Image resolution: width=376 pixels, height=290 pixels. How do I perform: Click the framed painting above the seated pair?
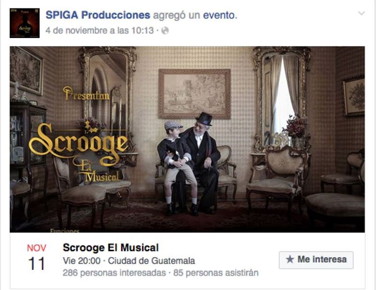pos(195,94)
